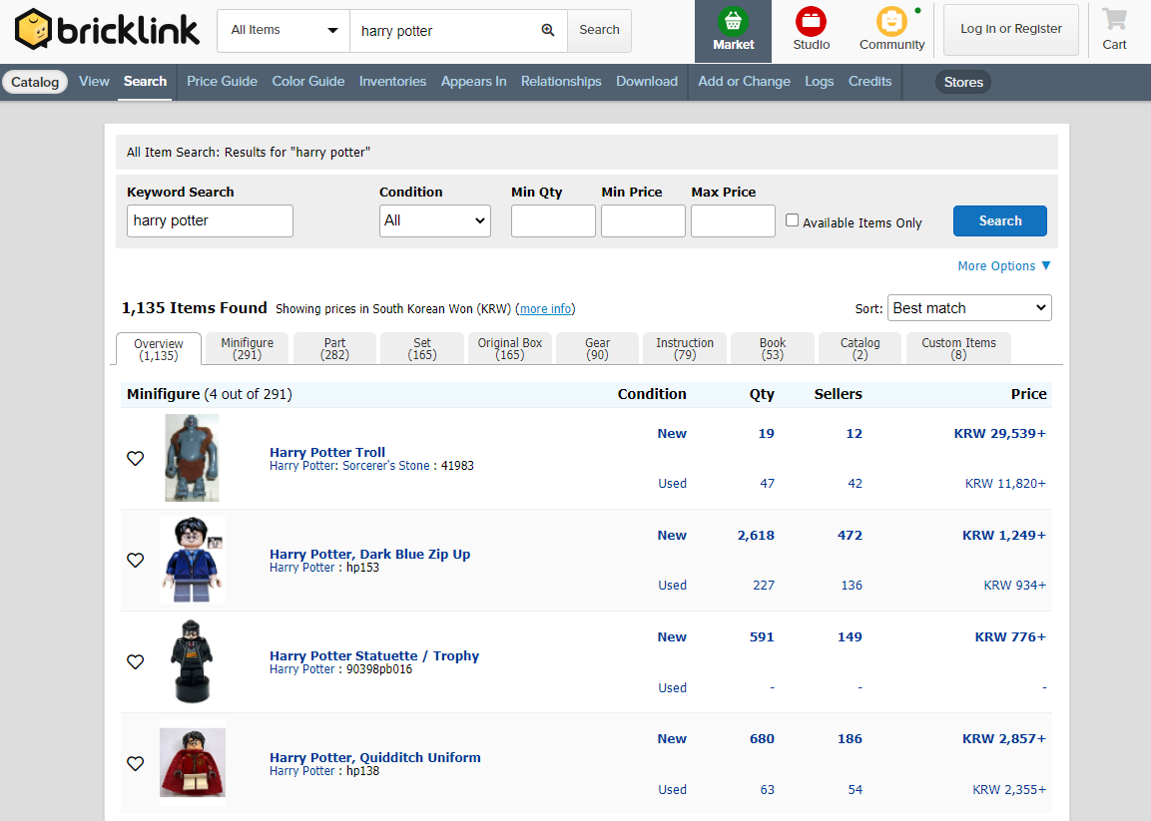
Task: Click the magnifier icon in top search box
Action: tap(548, 30)
